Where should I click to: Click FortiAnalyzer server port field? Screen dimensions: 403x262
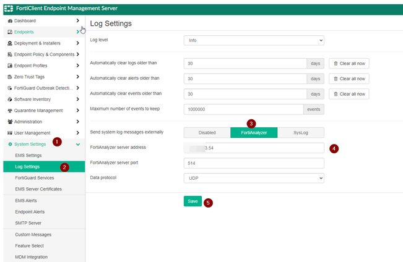[254, 163]
